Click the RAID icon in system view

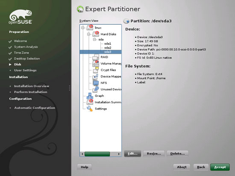pyautogui.click(x=96, y=57)
